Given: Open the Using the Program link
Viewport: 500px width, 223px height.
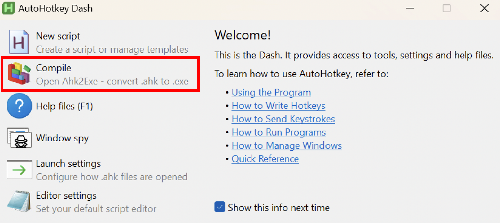Looking at the screenshot, I should 271,92.
